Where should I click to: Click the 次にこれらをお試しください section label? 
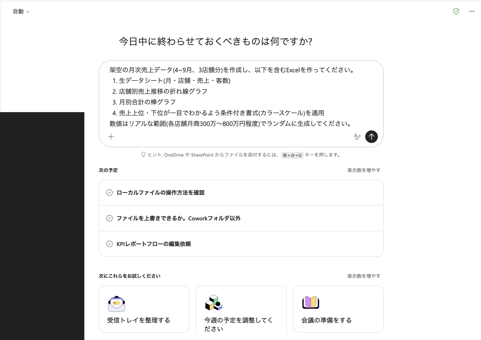pos(130,276)
